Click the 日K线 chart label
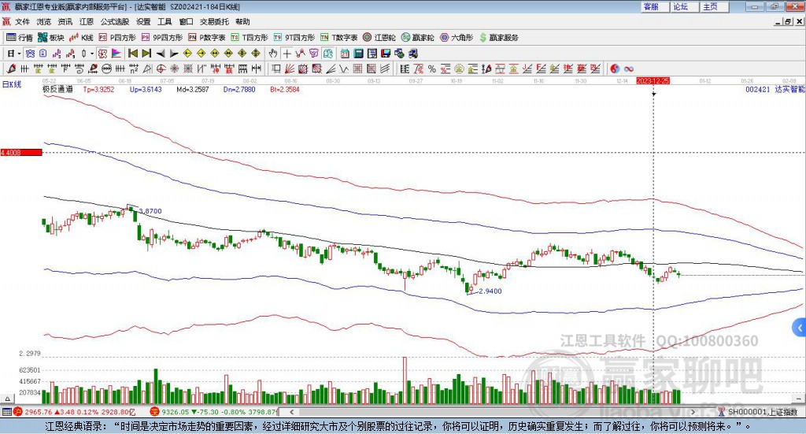This screenshot has height=434, width=806. click(12, 84)
